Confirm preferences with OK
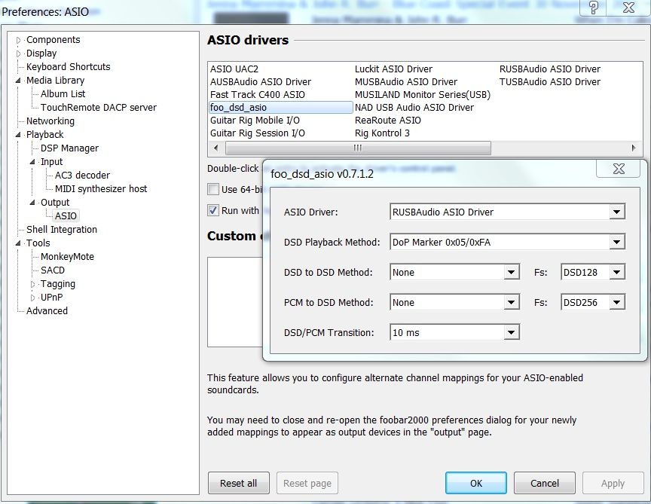 [476, 483]
